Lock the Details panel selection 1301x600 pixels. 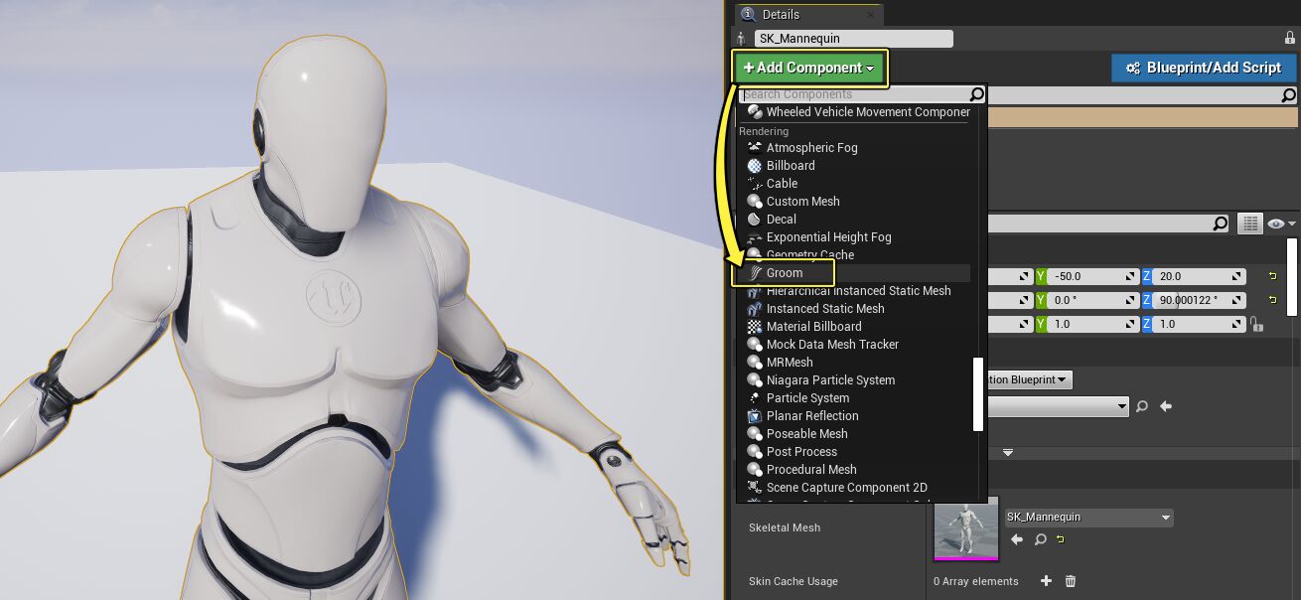click(x=1289, y=38)
